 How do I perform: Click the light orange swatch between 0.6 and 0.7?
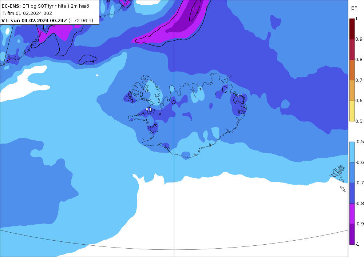coord(352,91)
